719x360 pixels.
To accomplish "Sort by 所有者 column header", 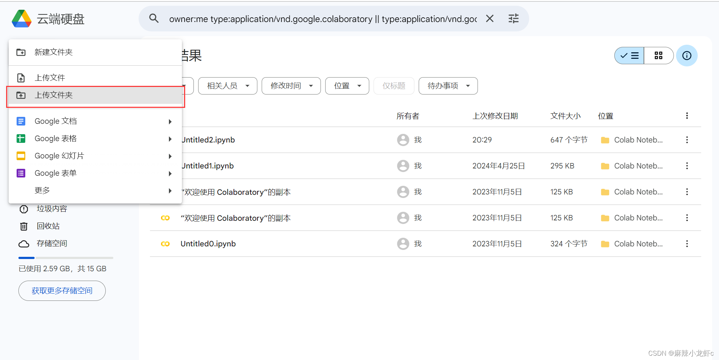I will [x=408, y=116].
